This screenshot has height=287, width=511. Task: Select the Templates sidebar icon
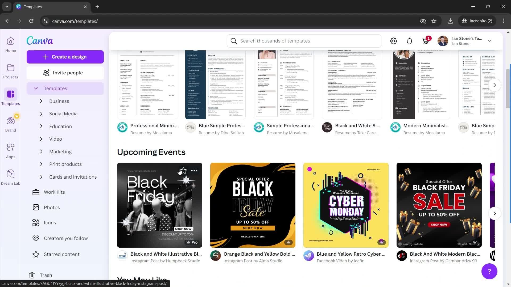[x=11, y=97]
